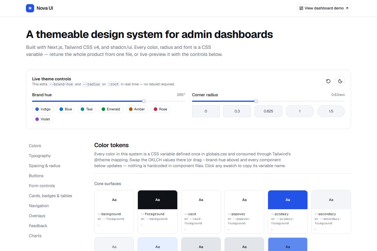
Task: Open the View dashboard demo link
Action: pyautogui.click(x=324, y=8)
